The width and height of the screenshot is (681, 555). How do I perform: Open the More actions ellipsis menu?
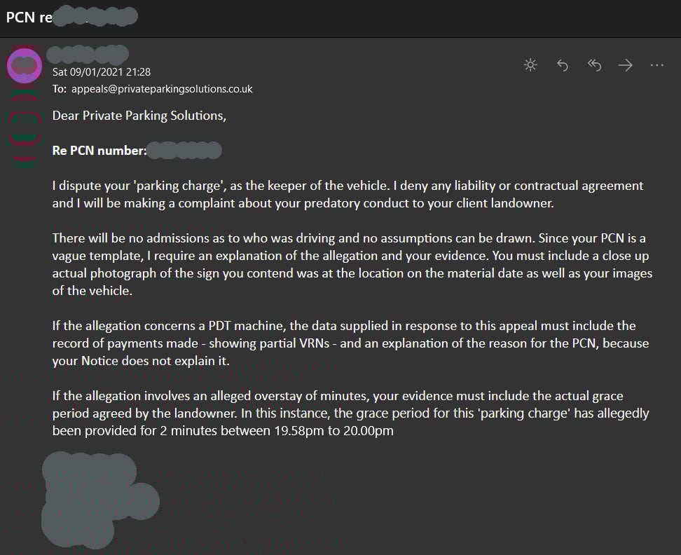pos(656,65)
